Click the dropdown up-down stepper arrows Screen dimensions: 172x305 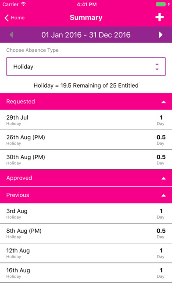coord(157,67)
